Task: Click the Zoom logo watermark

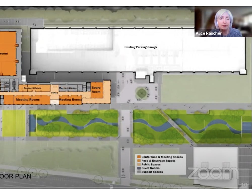Action: [213, 173]
